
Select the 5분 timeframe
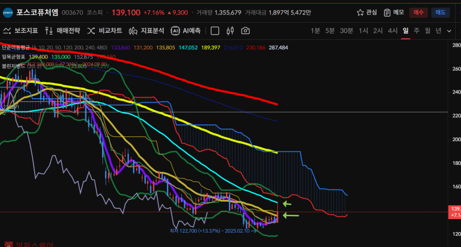(330, 30)
